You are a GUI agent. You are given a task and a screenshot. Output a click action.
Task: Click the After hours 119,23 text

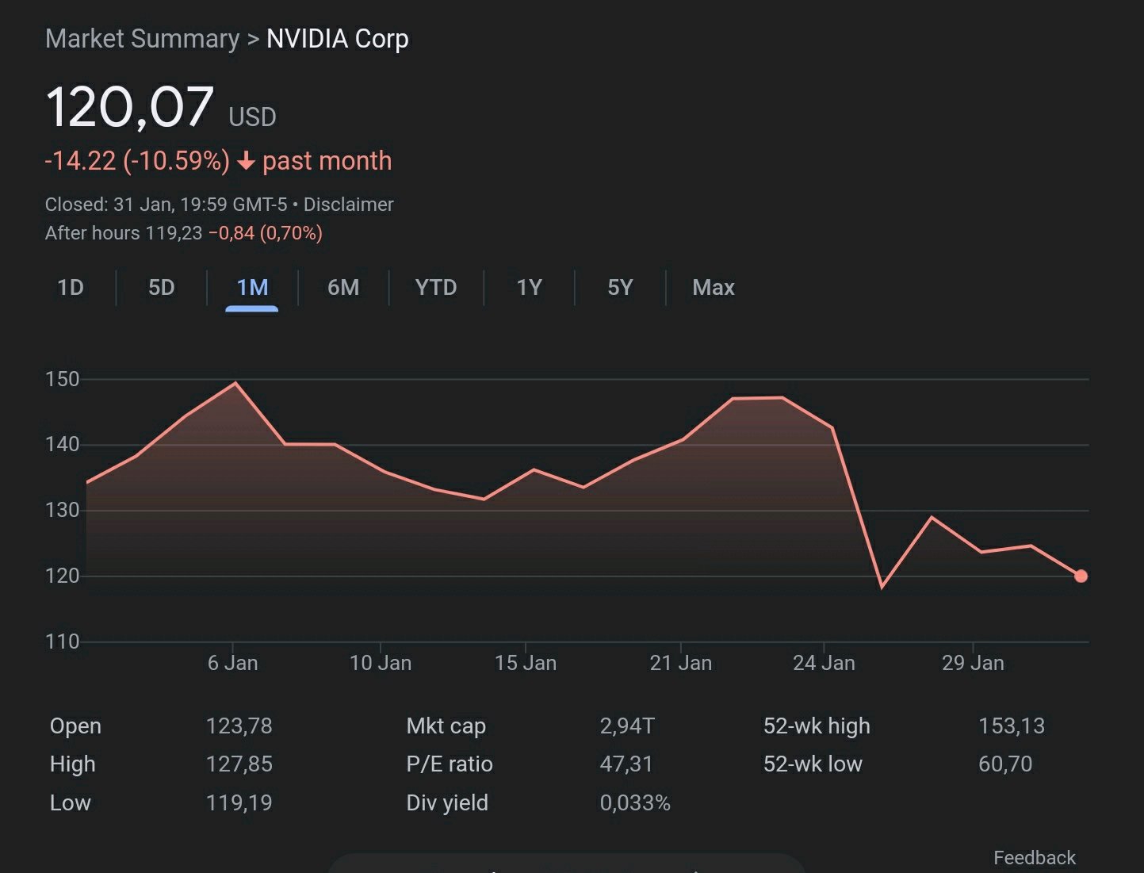(x=124, y=233)
